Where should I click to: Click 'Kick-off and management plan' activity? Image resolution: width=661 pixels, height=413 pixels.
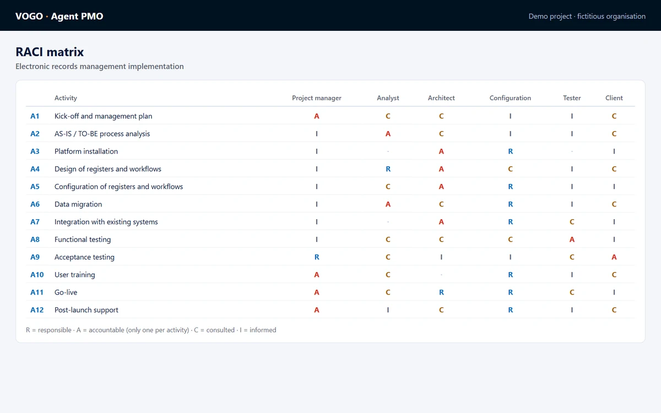pyautogui.click(x=103, y=116)
